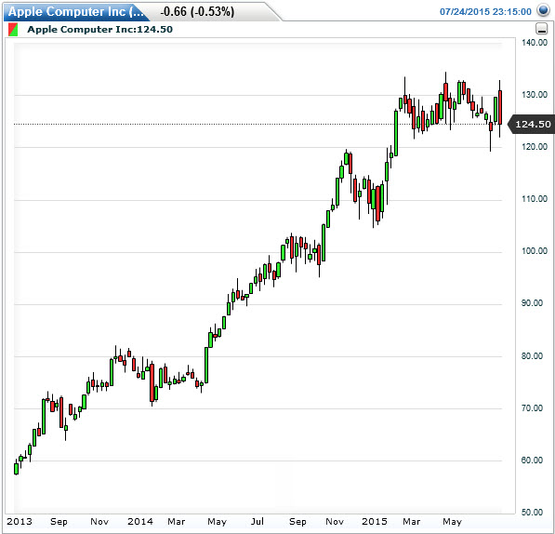Click the red-green Apple Computer Inc legend swatch
Screen dimensions: 555x534
(13, 30)
